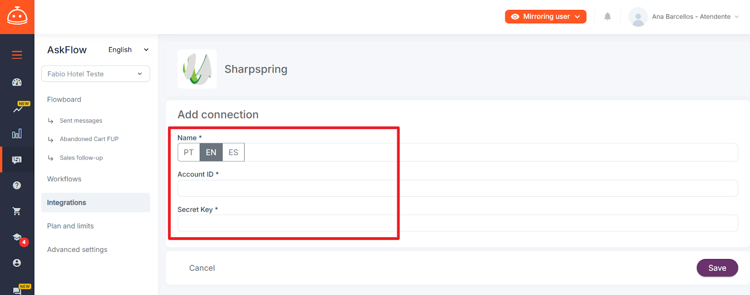Open Workflows in the side menu
Screen dimensions: 750x295
[x=64, y=179]
